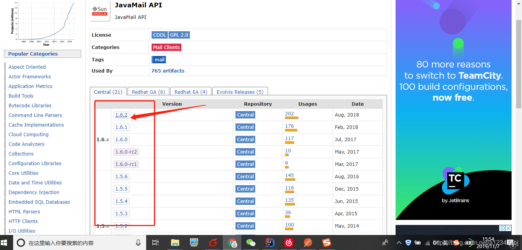Click the AdChoices info icon on bottom ad
The width and height of the screenshot is (522, 250).
[502, 228]
